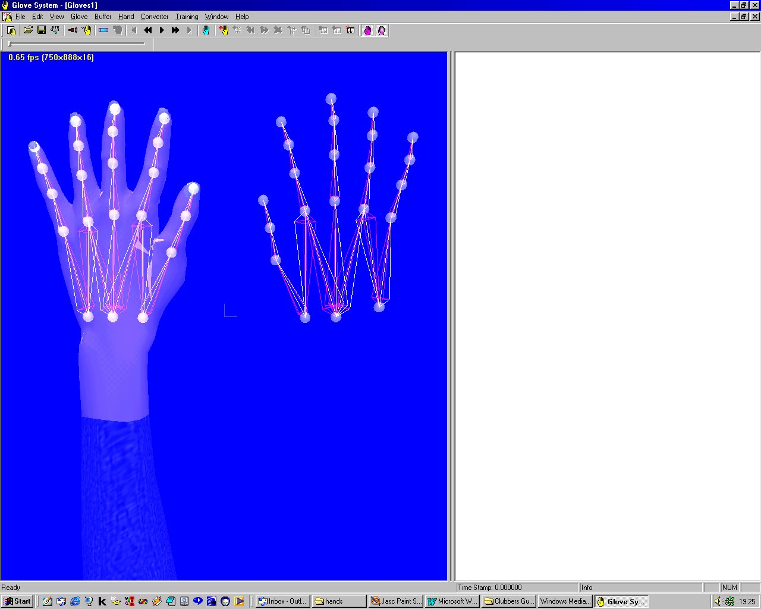Viewport: 761px width, 609px height.
Task: Select the cyan hand toolbar icon
Action: (206, 30)
